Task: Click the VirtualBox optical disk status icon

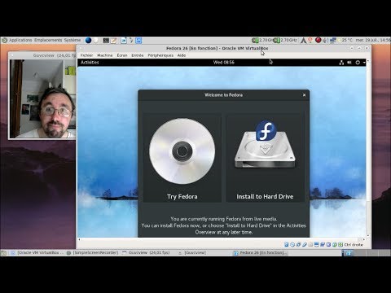Action: 292,244
